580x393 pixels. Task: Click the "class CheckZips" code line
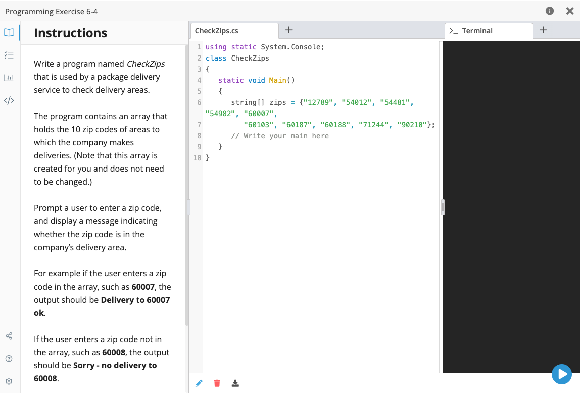pos(237,58)
